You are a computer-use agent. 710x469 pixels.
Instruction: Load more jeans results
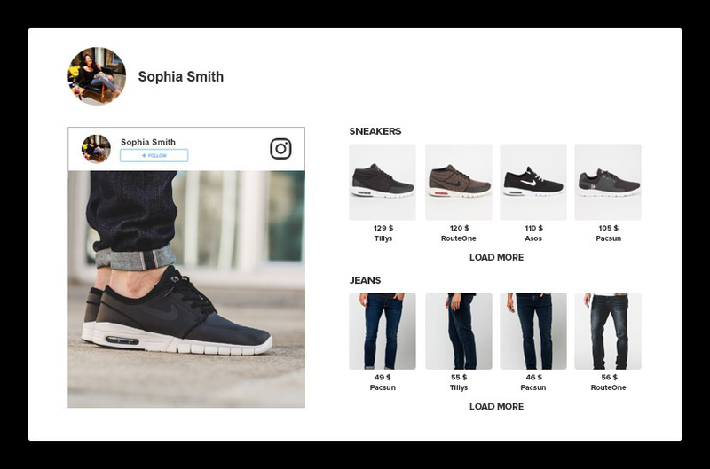click(x=496, y=407)
